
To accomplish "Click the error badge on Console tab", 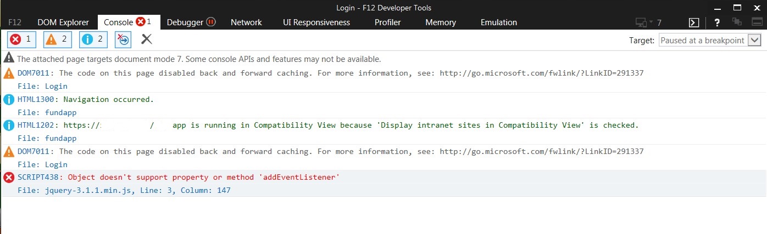I will coord(141,22).
